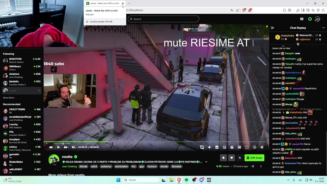Open Brave Shields lion icon
This screenshot has width=327, height=184.
click(x=244, y=10)
